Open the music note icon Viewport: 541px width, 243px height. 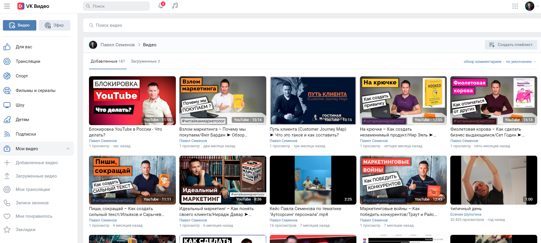point(175,6)
